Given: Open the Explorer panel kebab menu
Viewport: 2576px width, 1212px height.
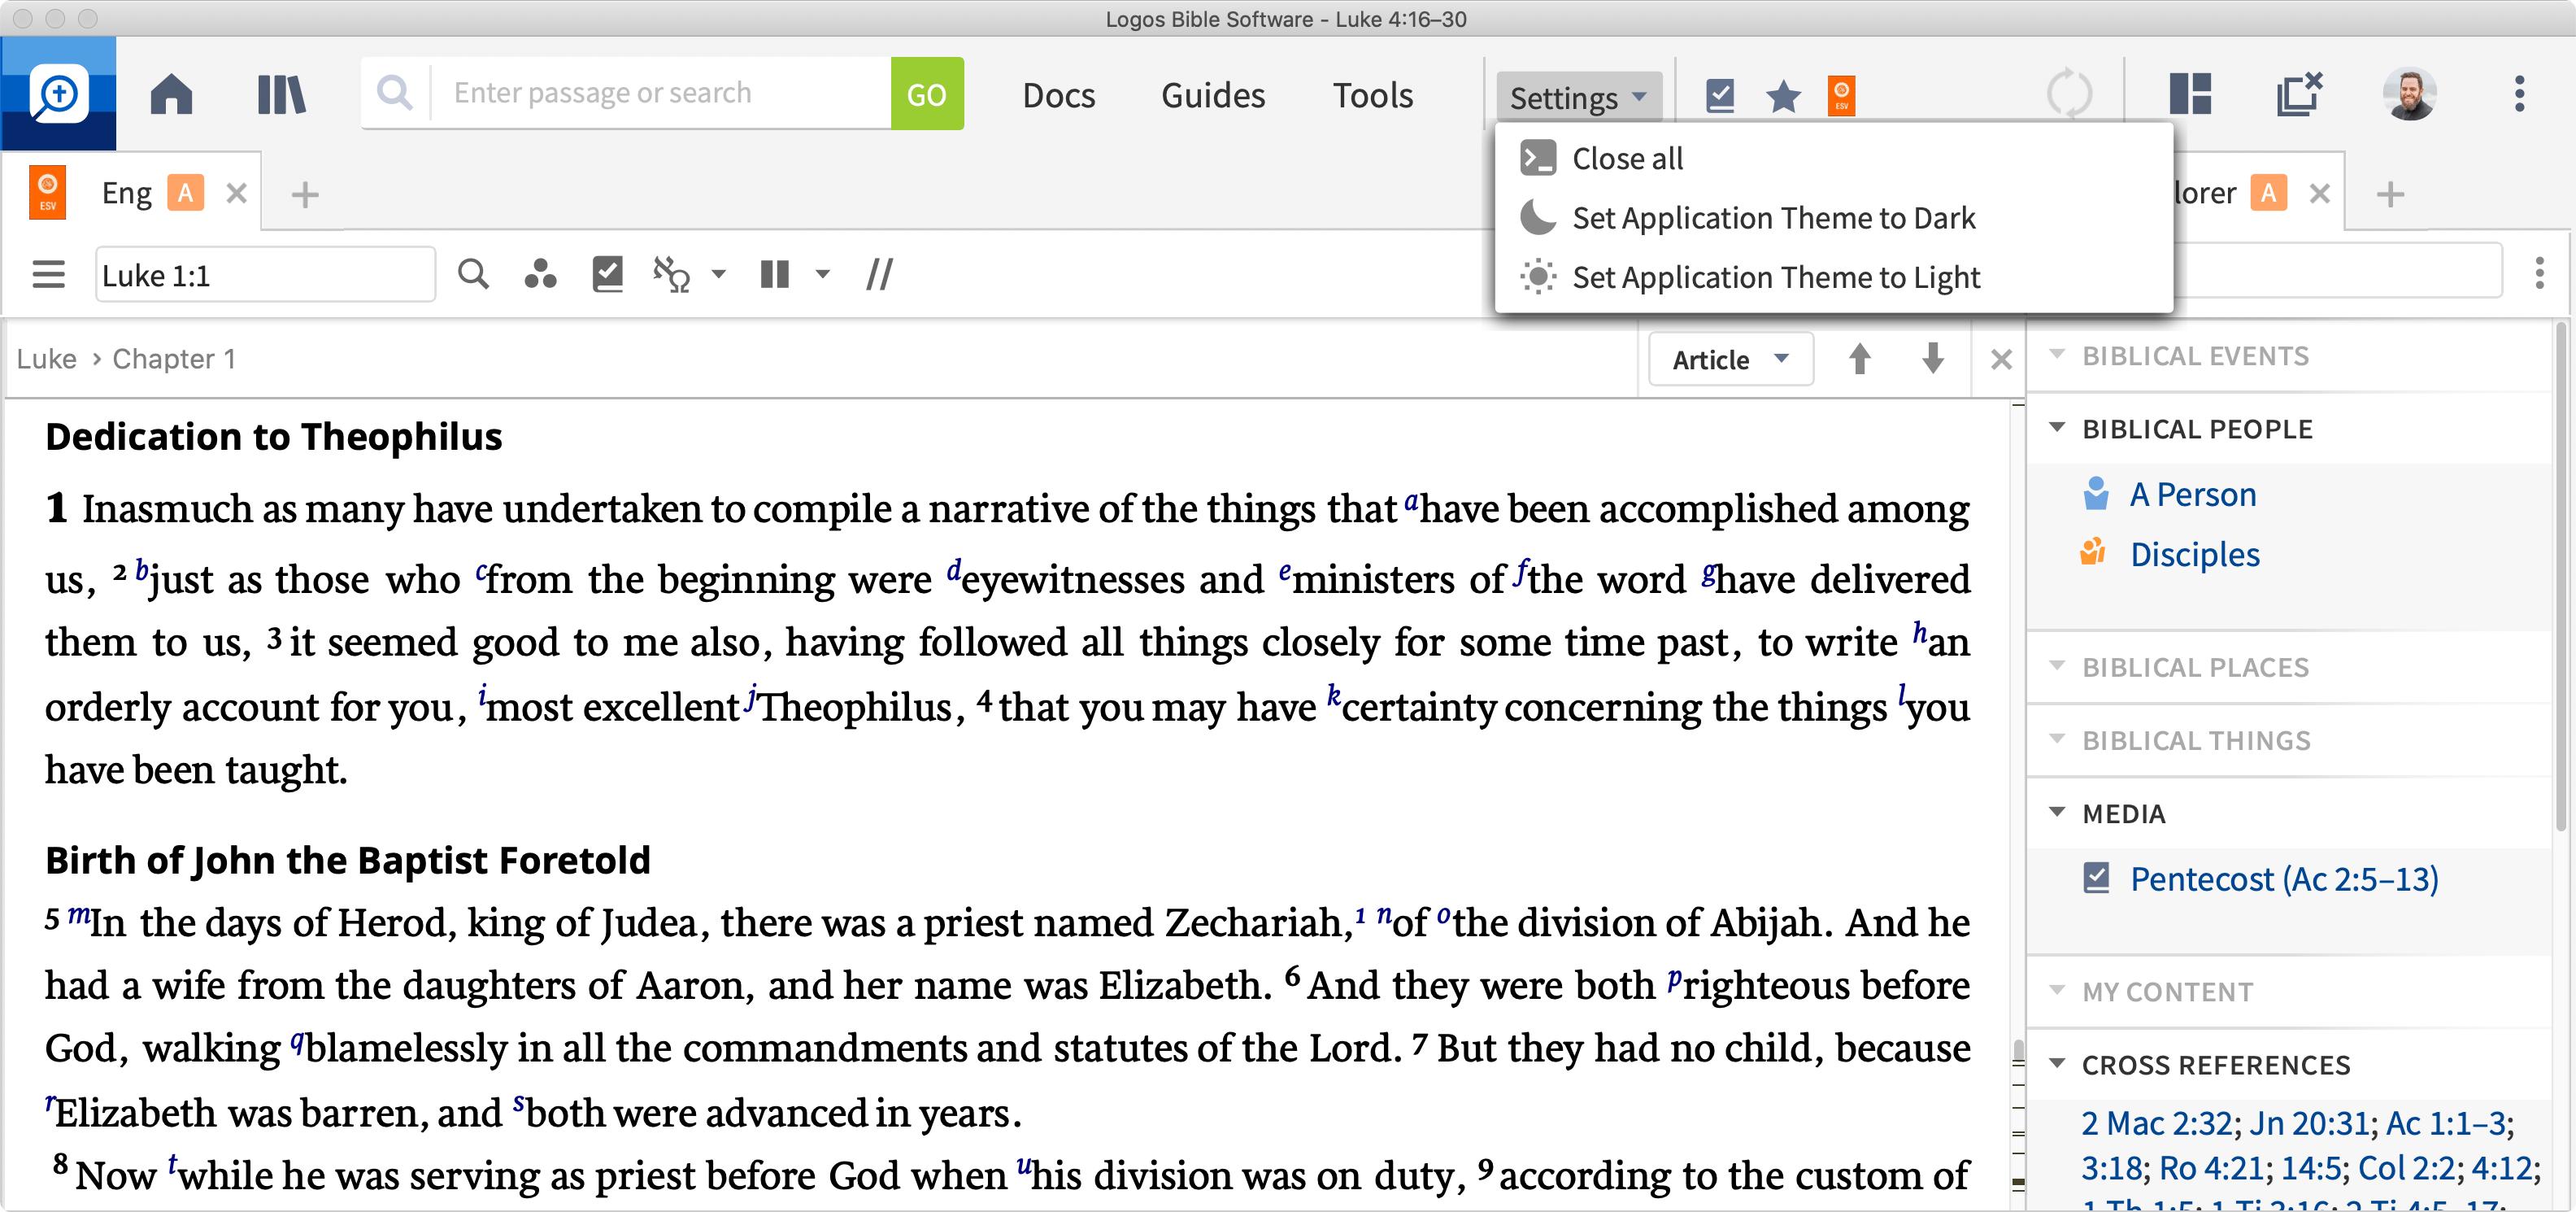Looking at the screenshot, I should coord(2539,272).
